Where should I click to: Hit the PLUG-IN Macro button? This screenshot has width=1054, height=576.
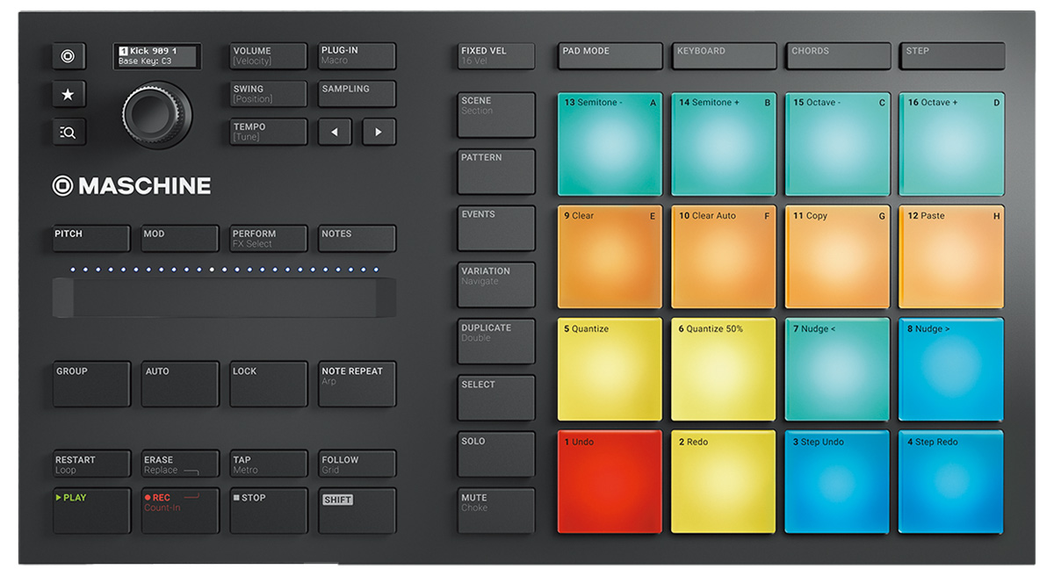(x=357, y=56)
